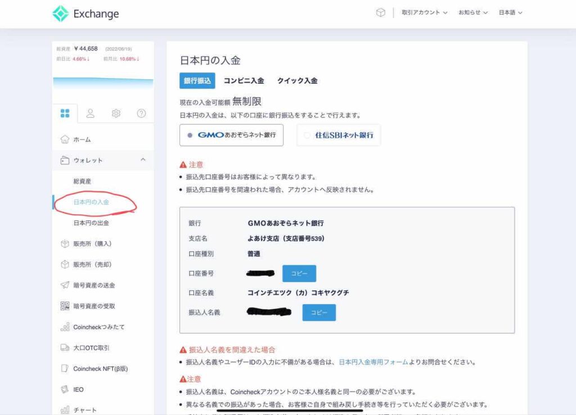
Task: Open 日本円の入金 in the sidebar
Action: pos(91,202)
